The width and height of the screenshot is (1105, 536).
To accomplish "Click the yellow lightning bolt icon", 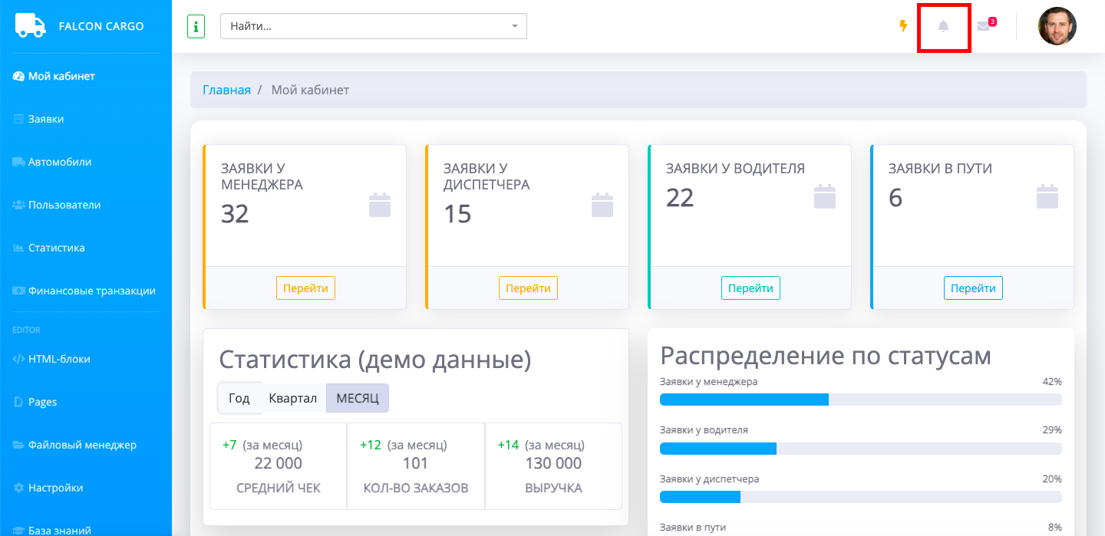I will (903, 26).
